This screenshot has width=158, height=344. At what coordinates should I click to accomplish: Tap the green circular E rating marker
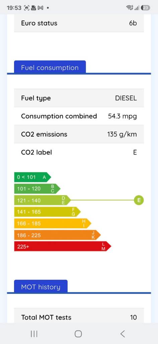tap(139, 200)
